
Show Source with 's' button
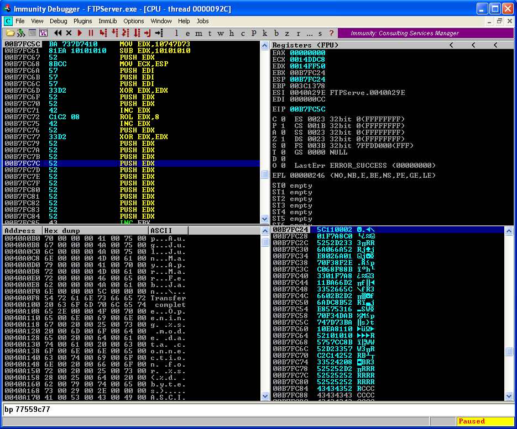[320, 33]
